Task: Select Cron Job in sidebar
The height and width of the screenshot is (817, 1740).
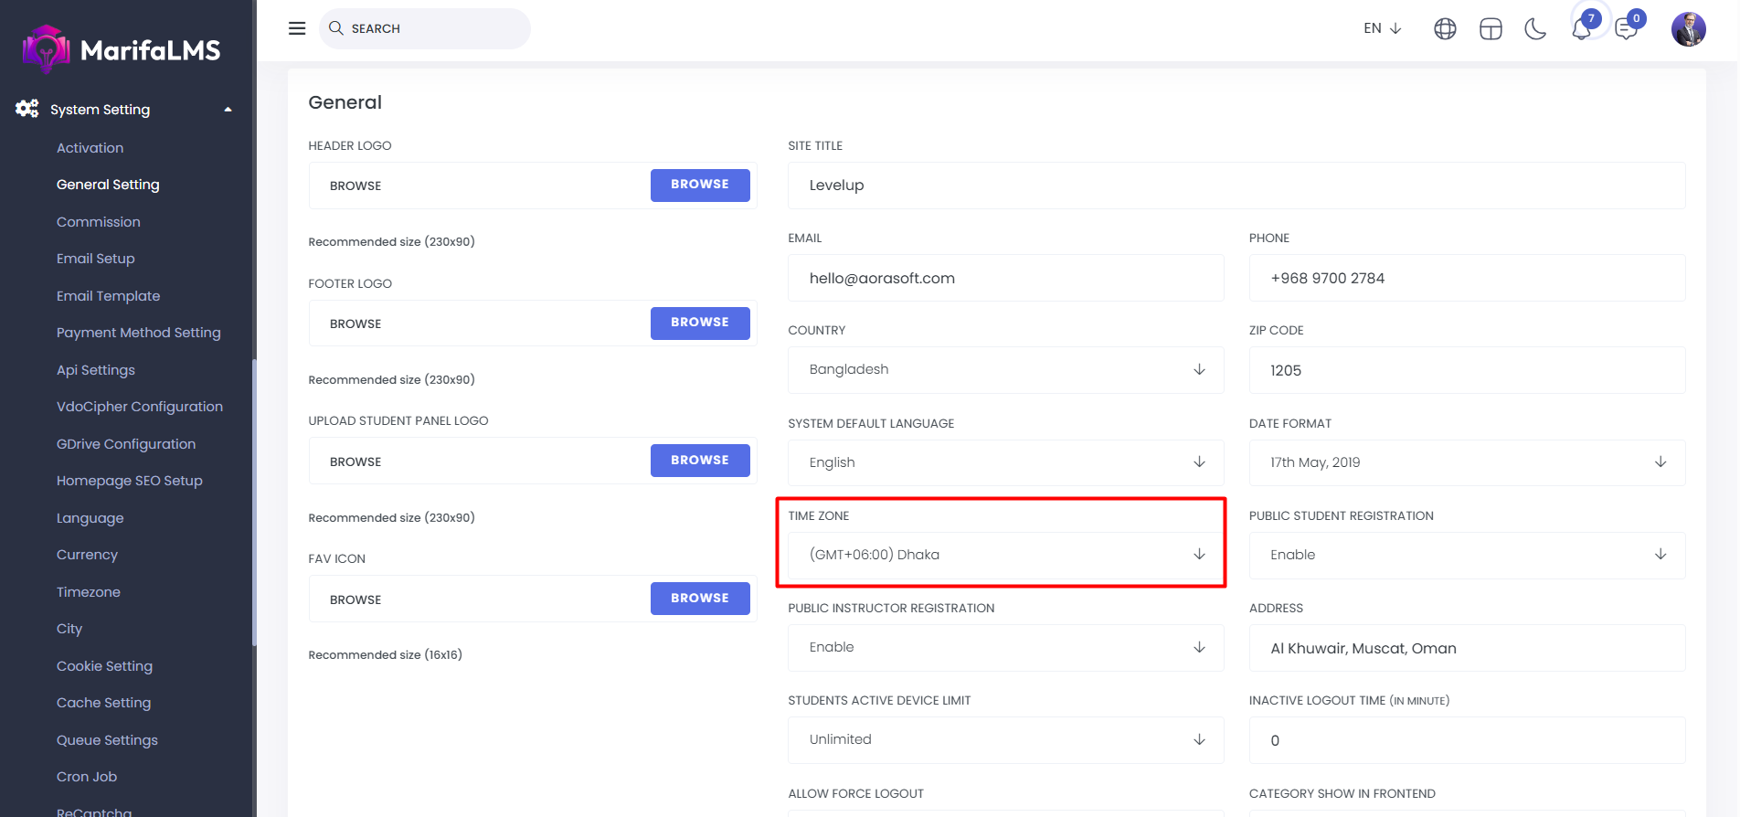Action: pyautogui.click(x=87, y=777)
